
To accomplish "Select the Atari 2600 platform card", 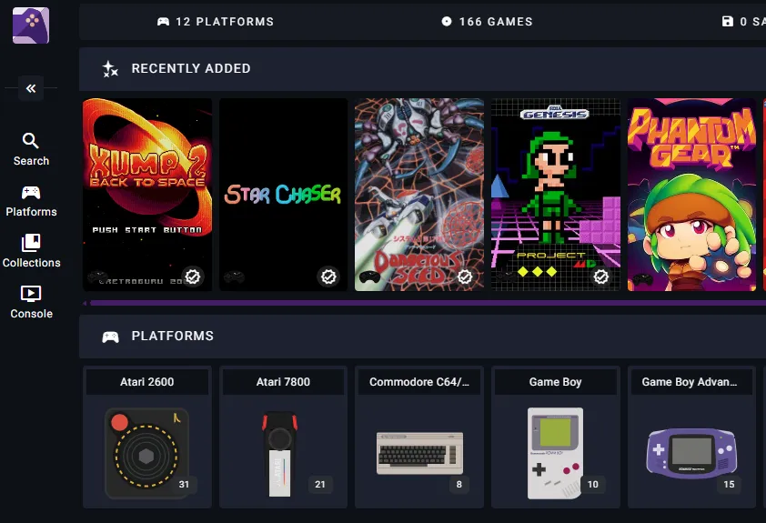I will [x=147, y=437].
